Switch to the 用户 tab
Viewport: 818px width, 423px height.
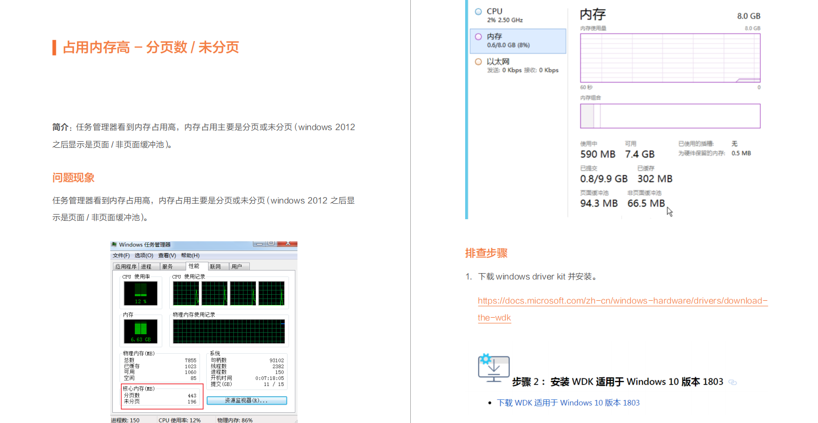point(239,266)
